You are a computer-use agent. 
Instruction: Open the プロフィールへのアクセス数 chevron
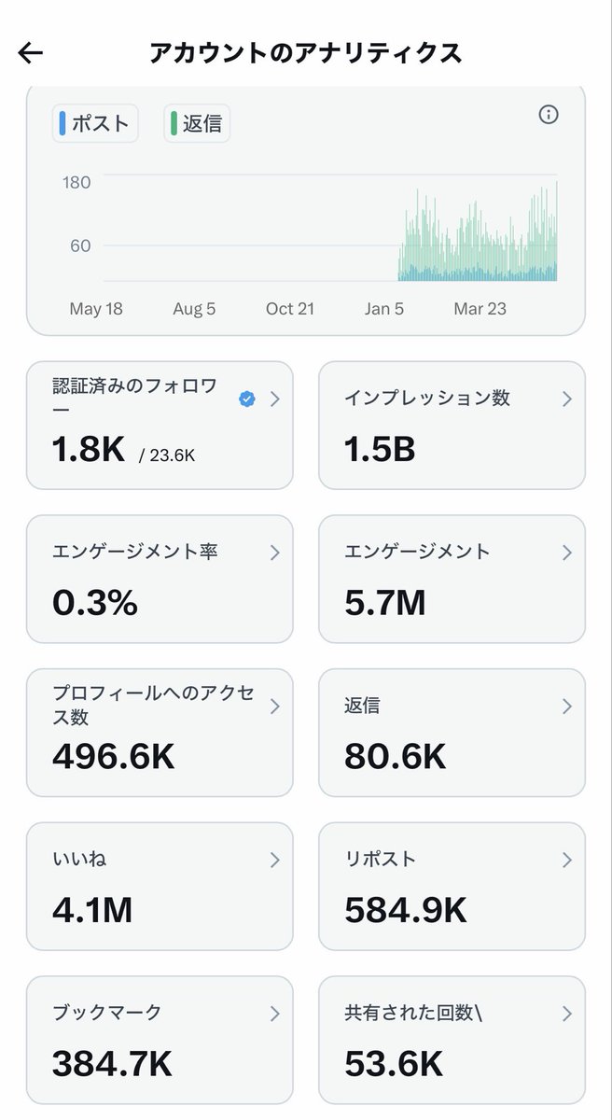pyautogui.click(x=274, y=707)
